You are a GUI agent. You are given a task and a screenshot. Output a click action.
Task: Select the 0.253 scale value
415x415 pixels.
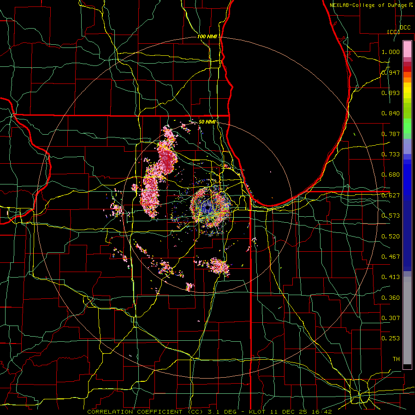click(391, 338)
